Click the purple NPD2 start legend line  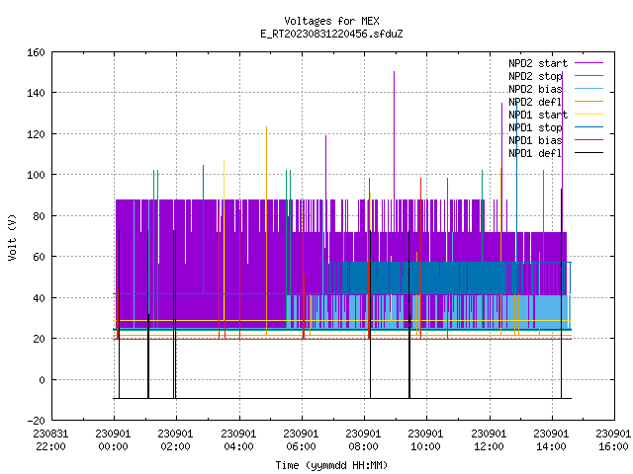click(x=588, y=63)
